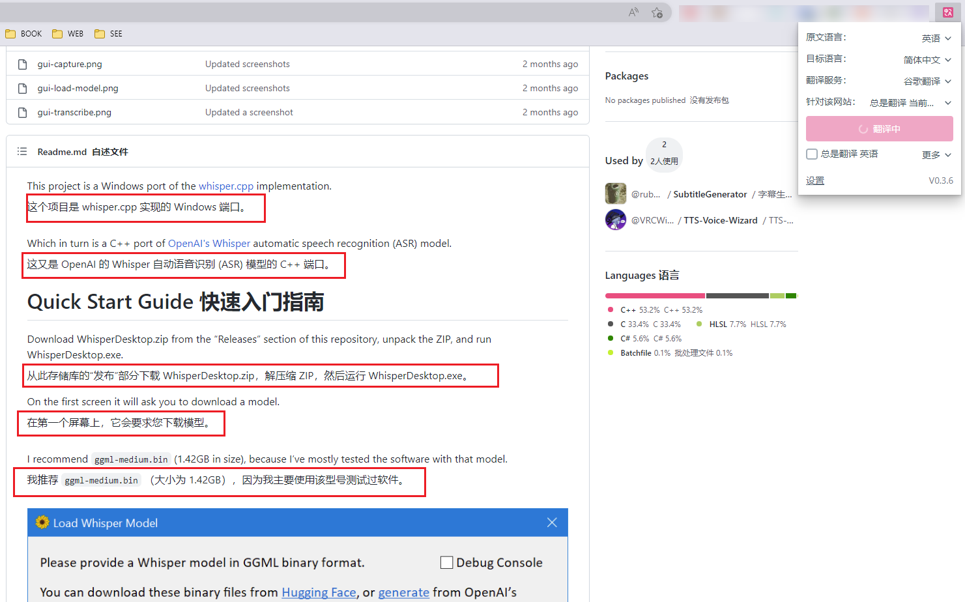Check the Debug Console option
The height and width of the screenshot is (602, 965).
[x=446, y=562]
